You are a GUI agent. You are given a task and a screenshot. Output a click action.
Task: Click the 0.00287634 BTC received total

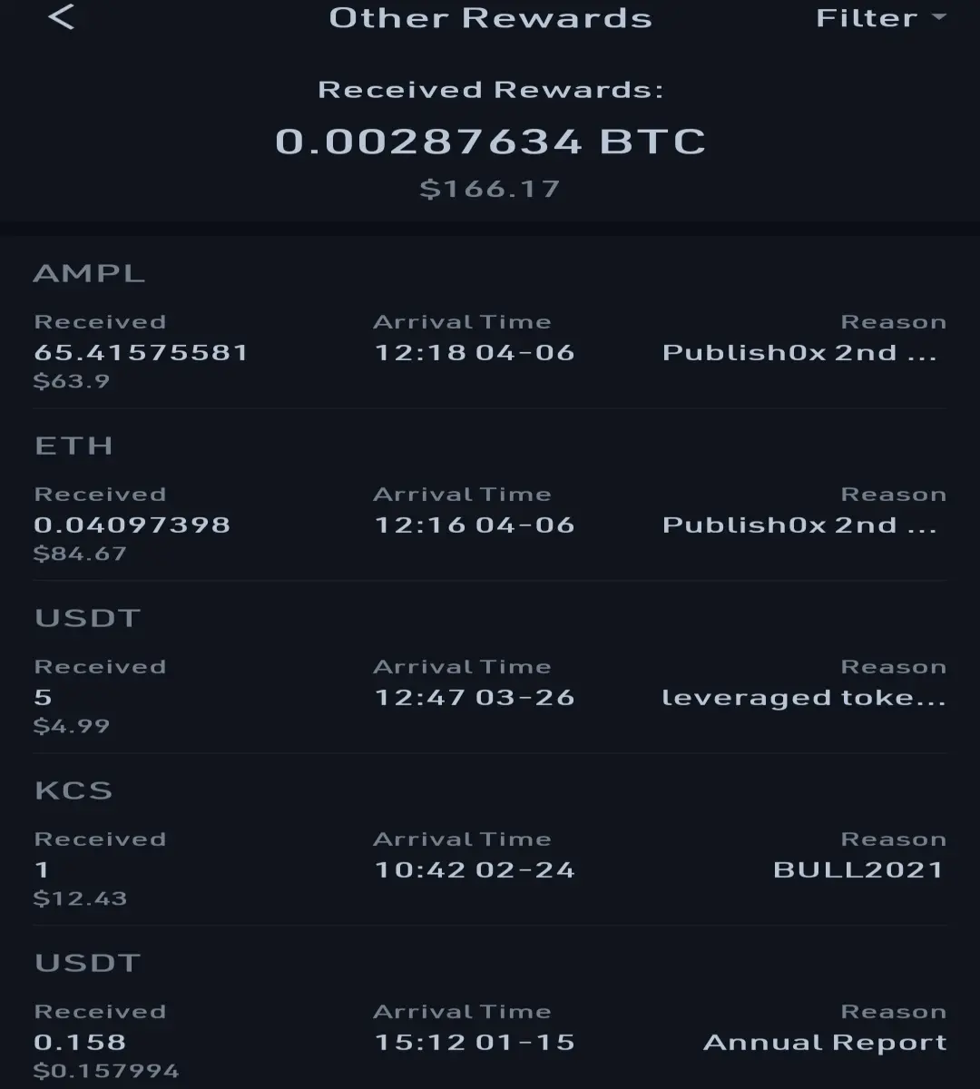pos(490,142)
